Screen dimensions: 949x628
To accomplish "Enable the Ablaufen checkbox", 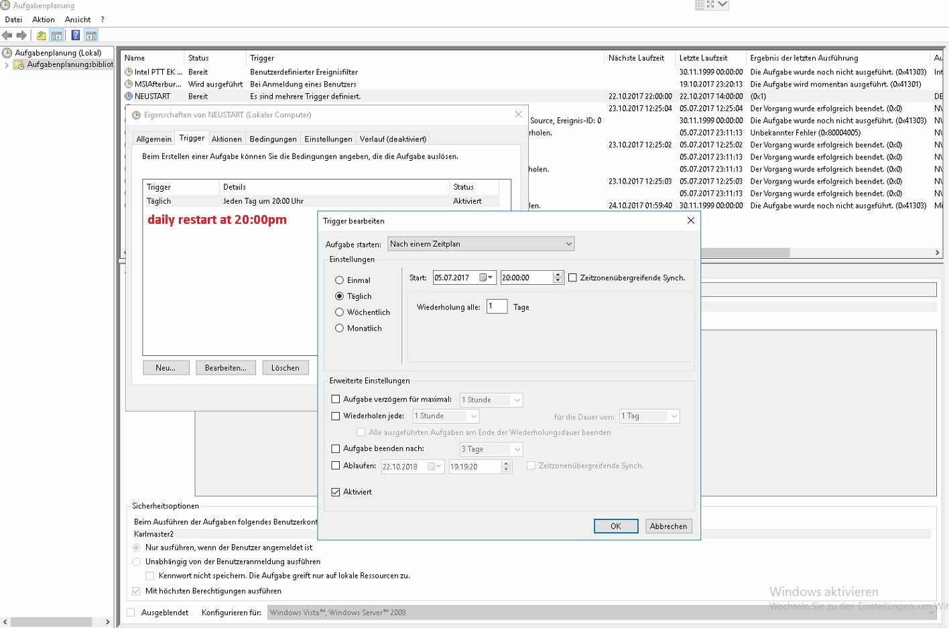I will coord(336,466).
